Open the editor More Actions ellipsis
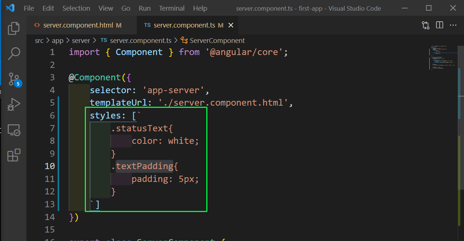This screenshot has width=464, height=241. point(453,25)
